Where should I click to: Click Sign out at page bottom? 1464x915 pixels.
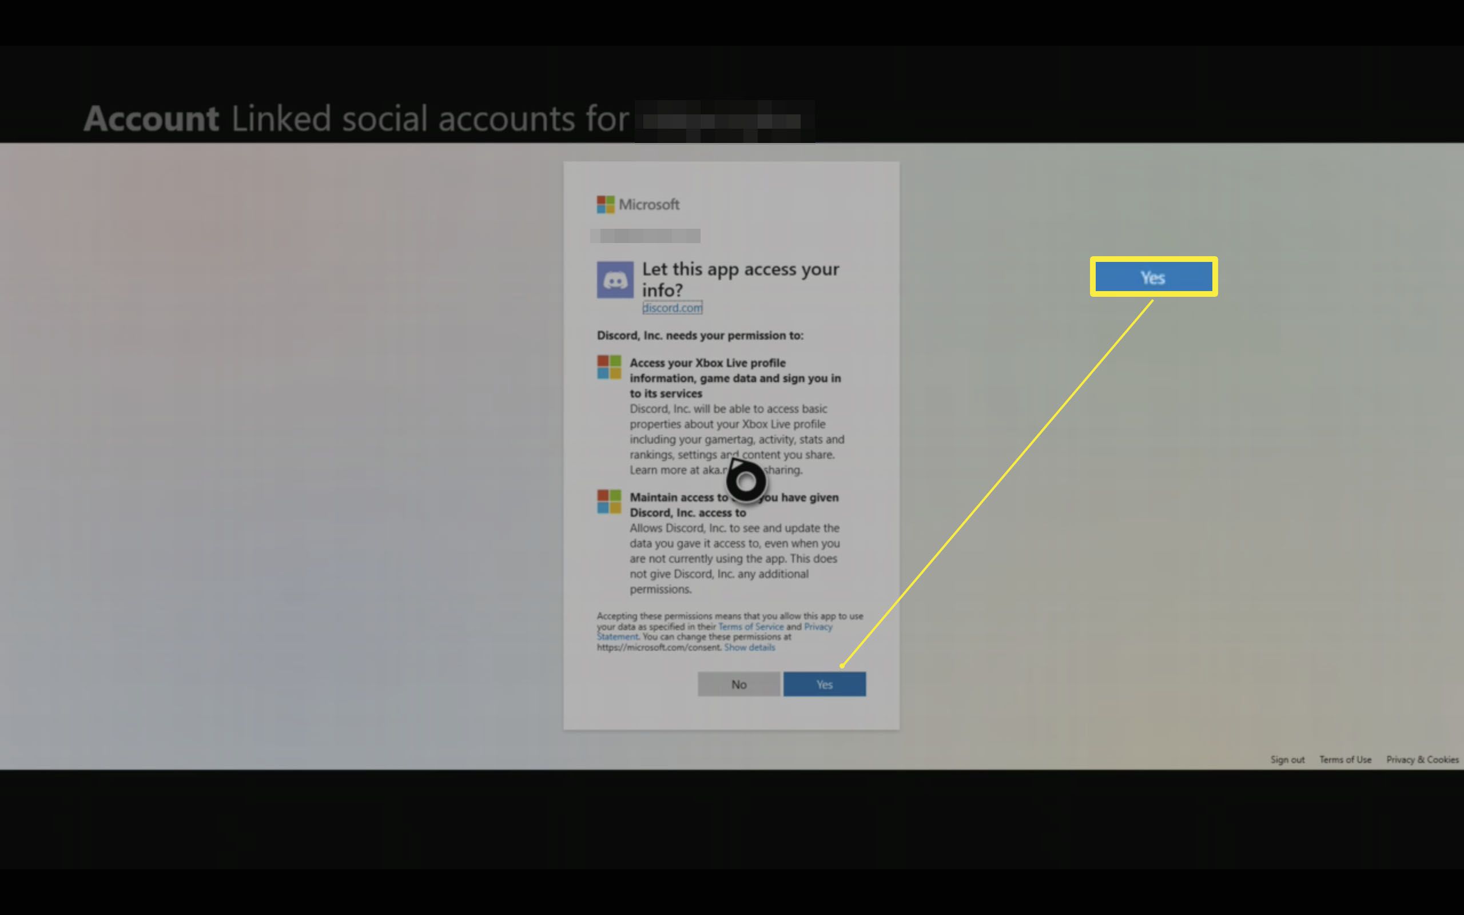(x=1287, y=759)
